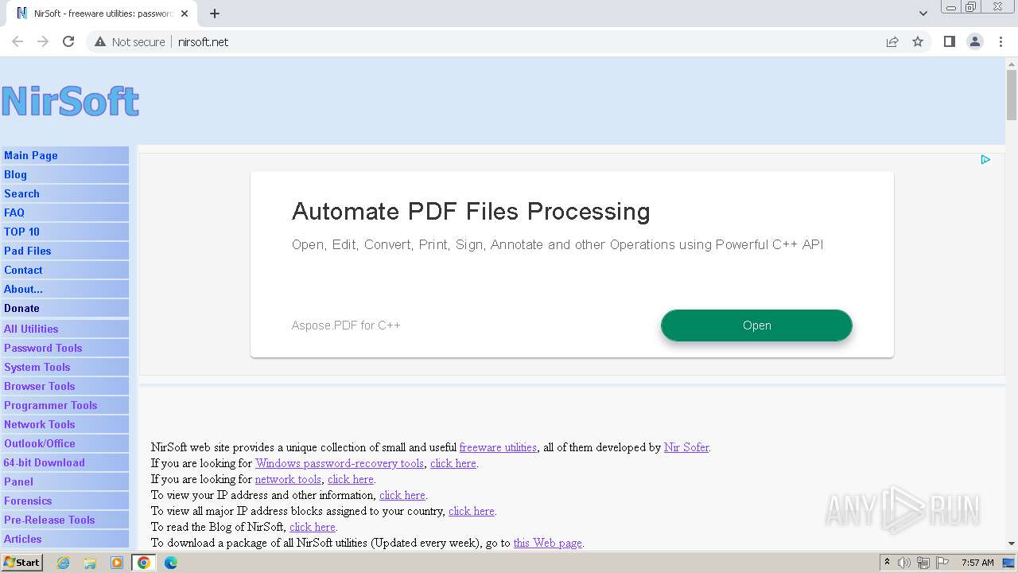Open the browser side panel icon
Viewport: 1018px width, 573px height.
(949, 41)
